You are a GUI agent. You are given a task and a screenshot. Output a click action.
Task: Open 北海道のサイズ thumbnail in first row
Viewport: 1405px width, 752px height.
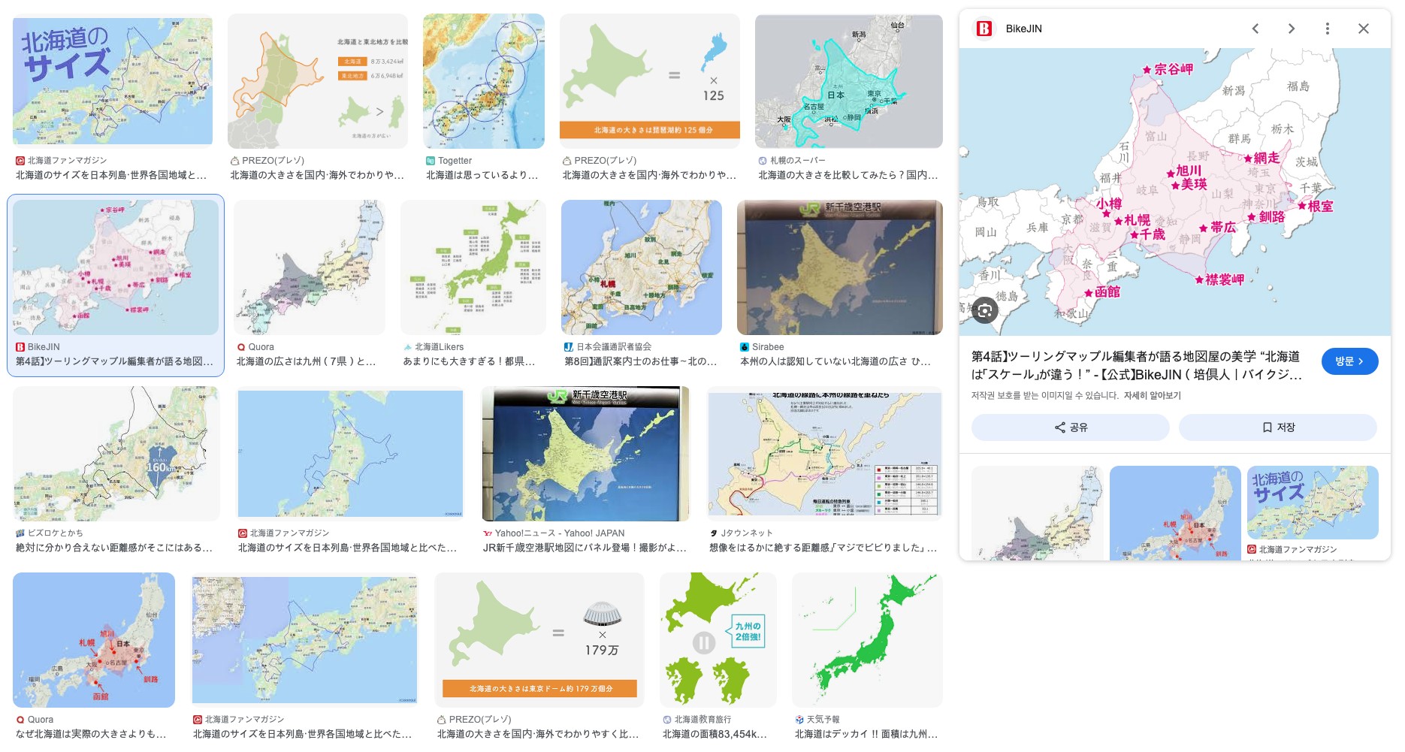coord(113,81)
